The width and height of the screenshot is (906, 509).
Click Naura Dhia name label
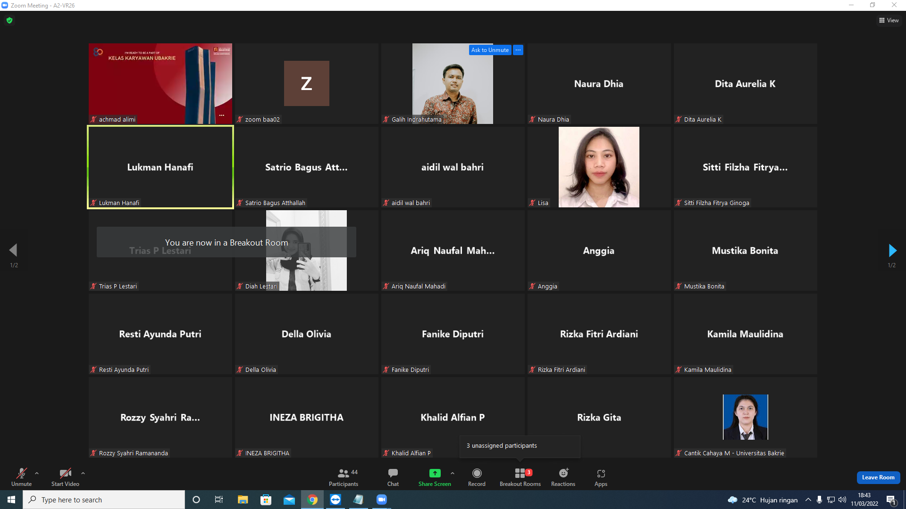tap(553, 120)
